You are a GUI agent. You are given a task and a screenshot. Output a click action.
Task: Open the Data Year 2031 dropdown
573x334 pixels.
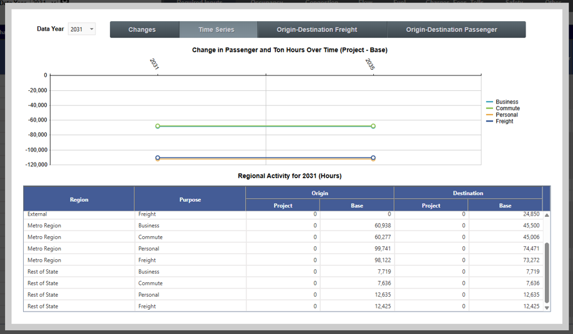(x=82, y=29)
